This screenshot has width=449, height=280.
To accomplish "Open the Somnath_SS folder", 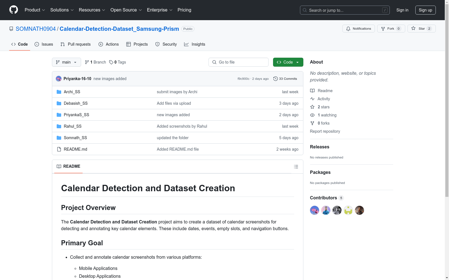I will (x=75, y=138).
